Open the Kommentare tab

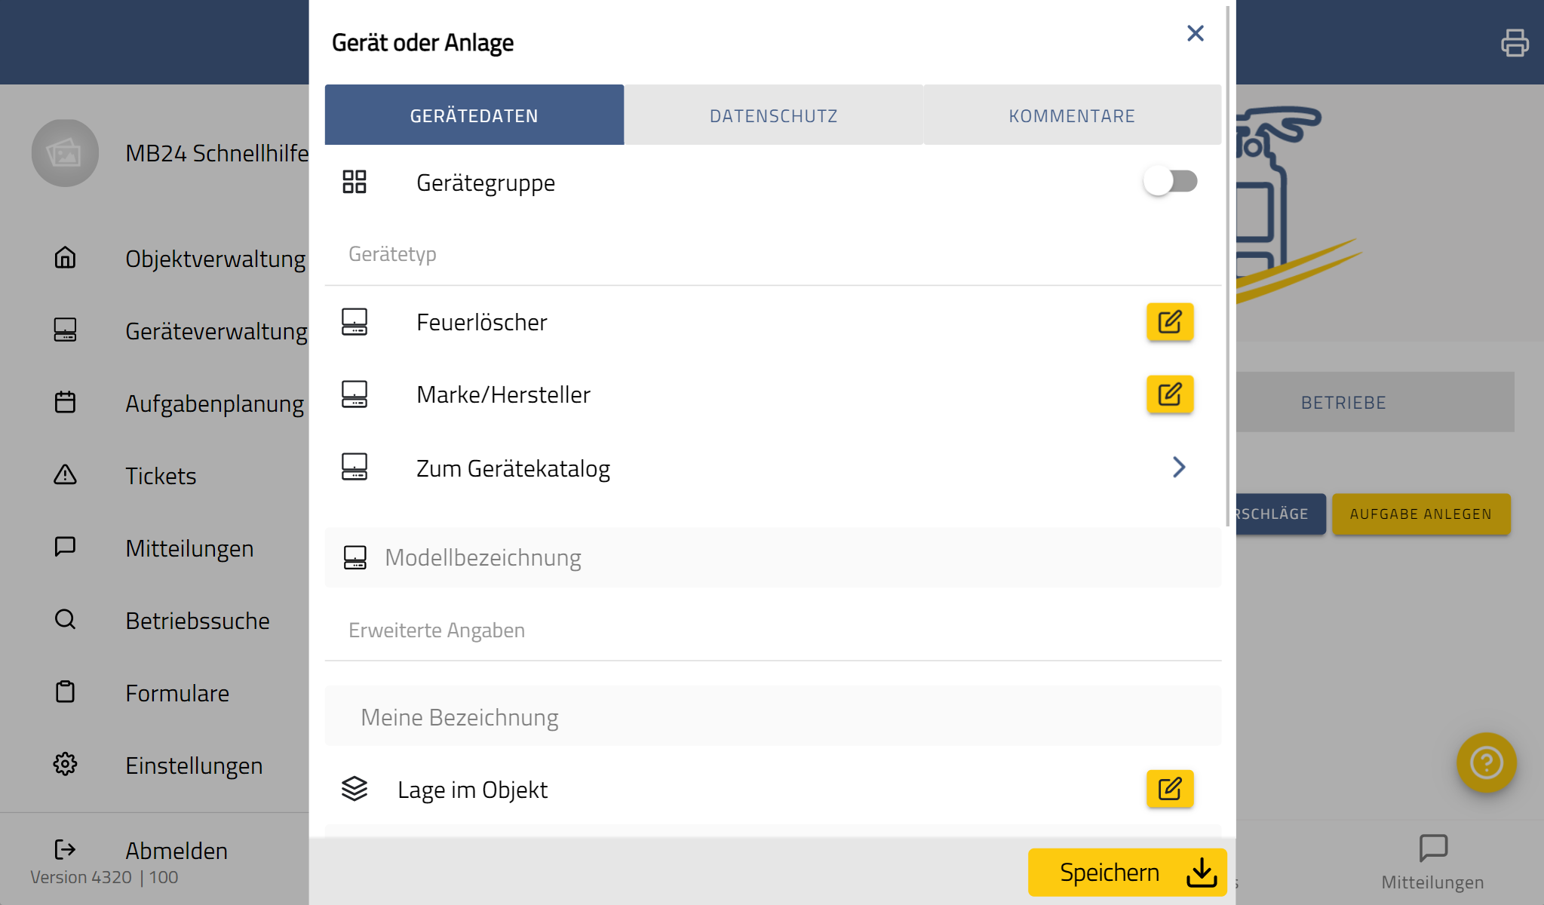(x=1072, y=115)
